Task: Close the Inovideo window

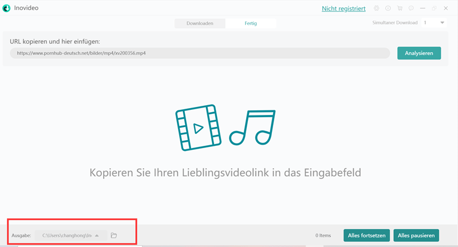Action: coord(446,9)
